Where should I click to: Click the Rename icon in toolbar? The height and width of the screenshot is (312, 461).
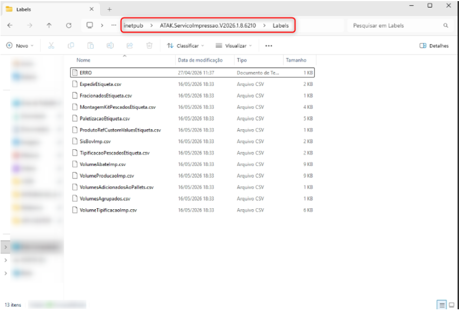pos(110,45)
